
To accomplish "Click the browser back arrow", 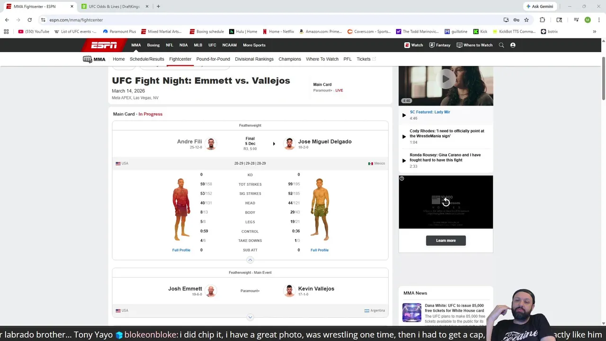I will (7, 20).
